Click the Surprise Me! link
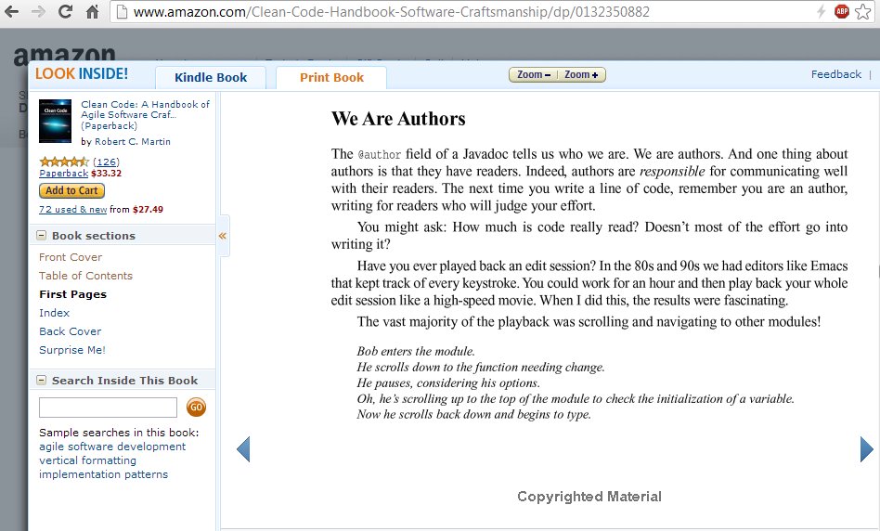 [x=72, y=350]
